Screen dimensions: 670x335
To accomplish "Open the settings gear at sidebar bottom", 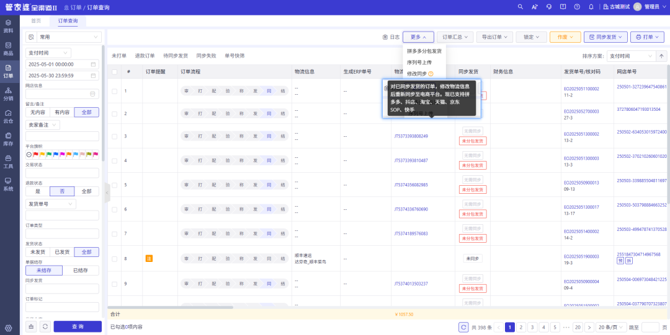I will click(x=8, y=328).
